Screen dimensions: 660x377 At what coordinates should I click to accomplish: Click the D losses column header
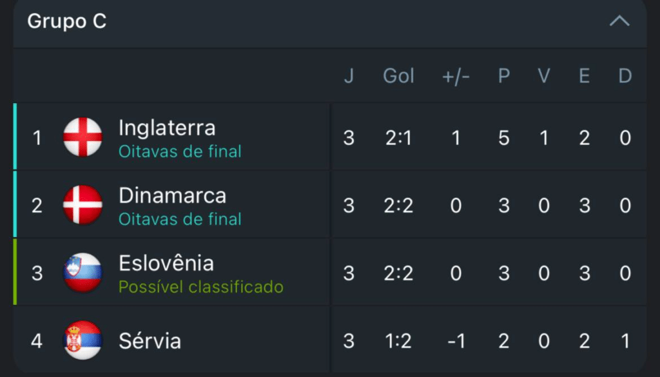pos(625,76)
